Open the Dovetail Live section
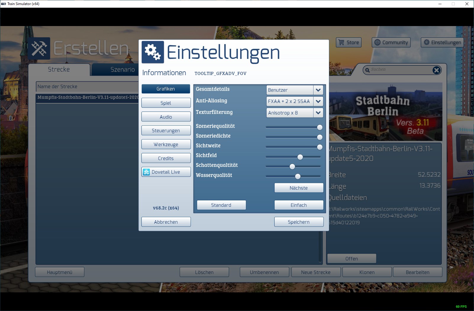Image resolution: width=474 pixels, height=311 pixels. [x=166, y=172]
